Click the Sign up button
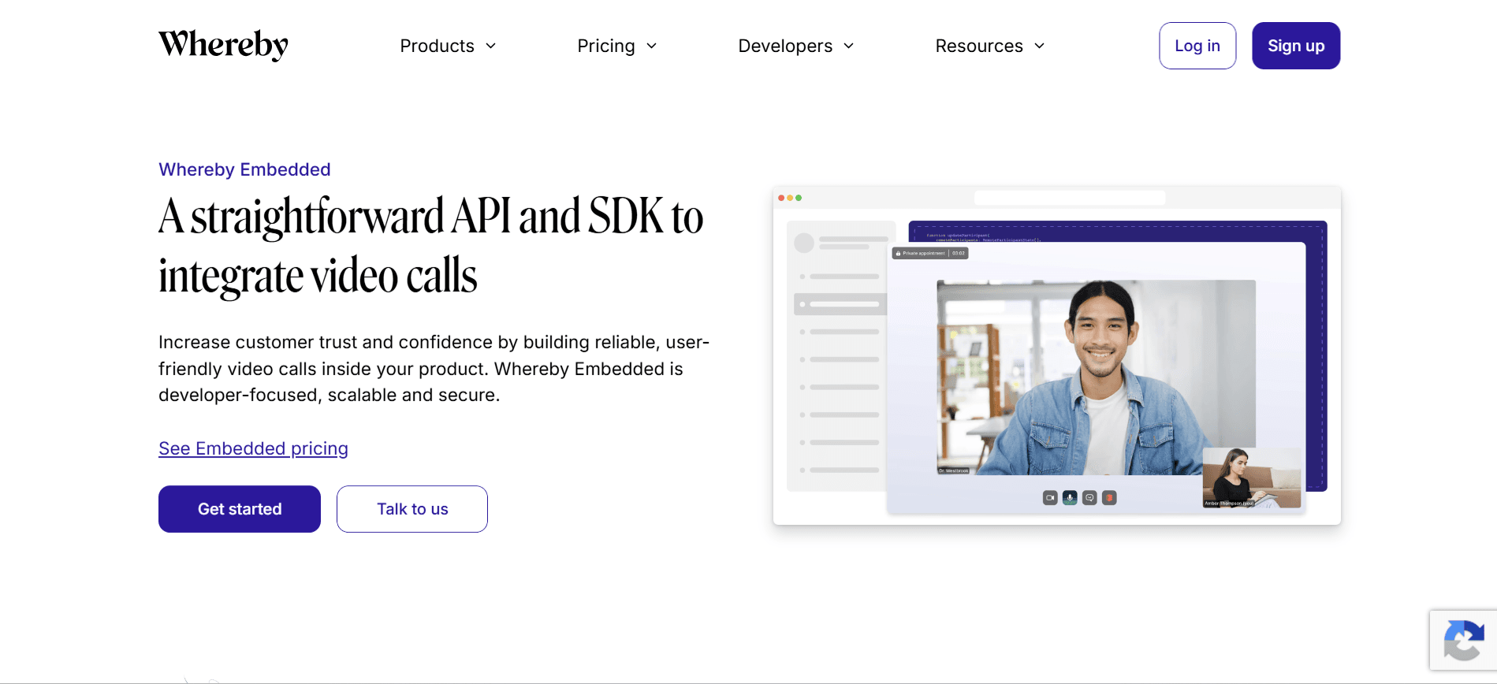 (x=1296, y=46)
